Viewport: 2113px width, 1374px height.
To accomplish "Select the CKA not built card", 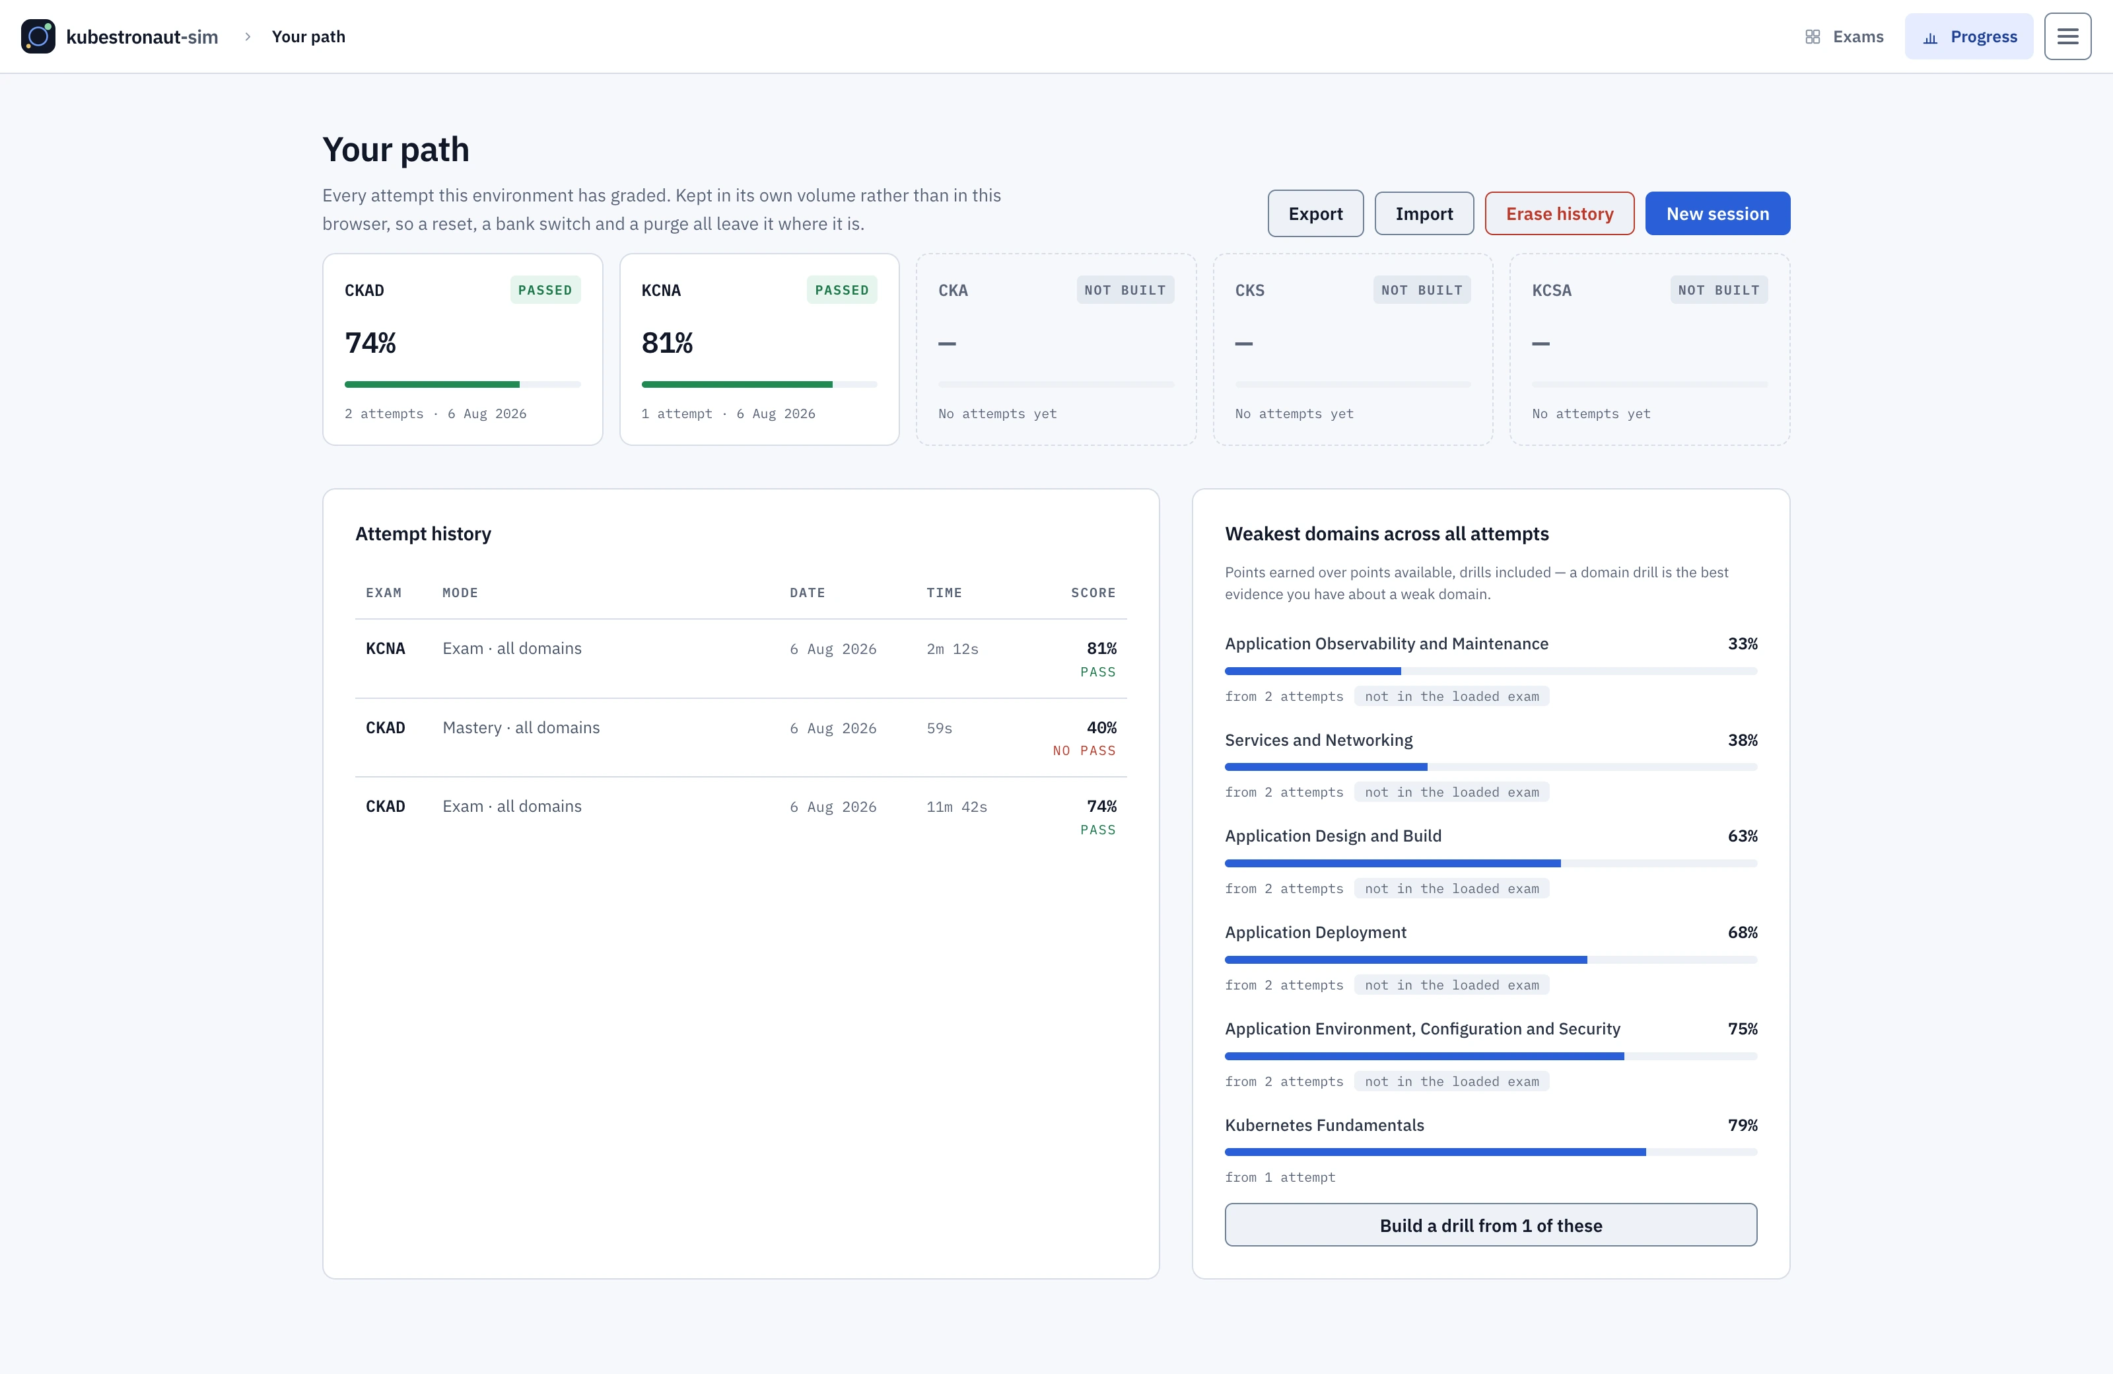I will click(1056, 349).
